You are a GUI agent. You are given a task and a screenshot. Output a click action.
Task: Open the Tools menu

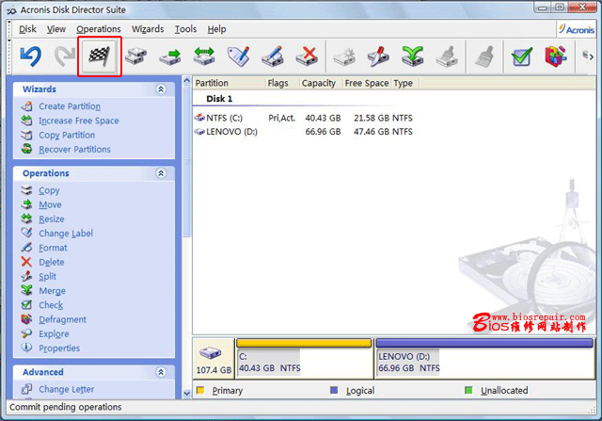(x=186, y=29)
